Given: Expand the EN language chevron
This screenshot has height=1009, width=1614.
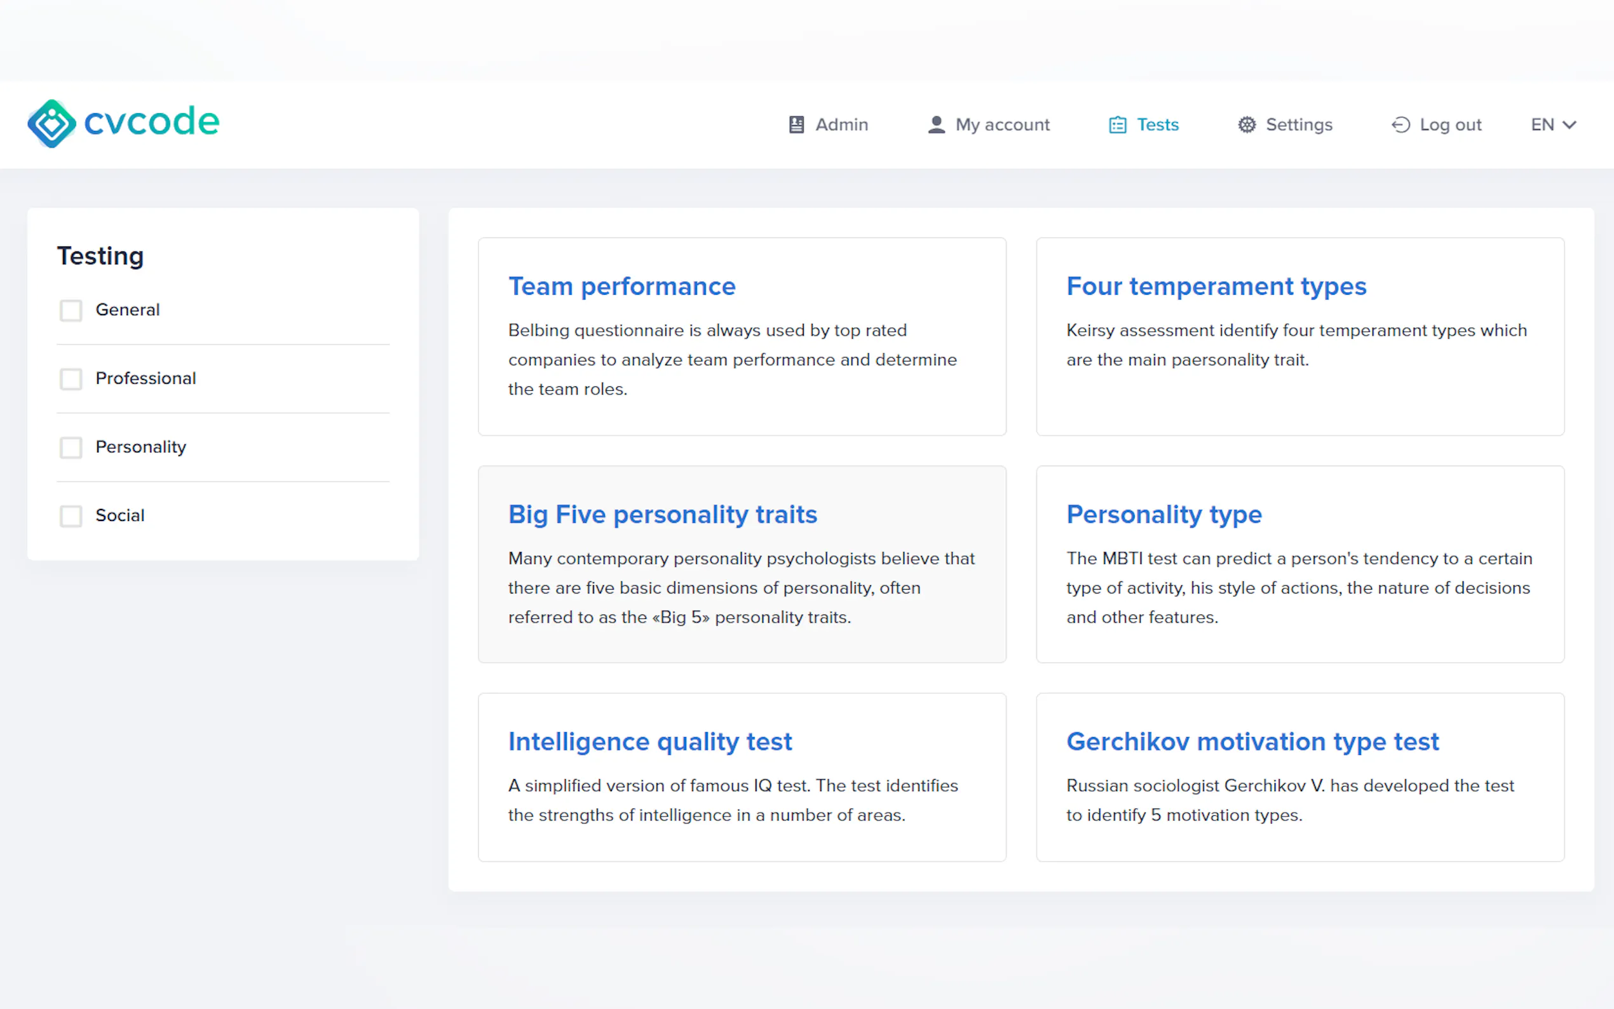Looking at the screenshot, I should [1570, 125].
